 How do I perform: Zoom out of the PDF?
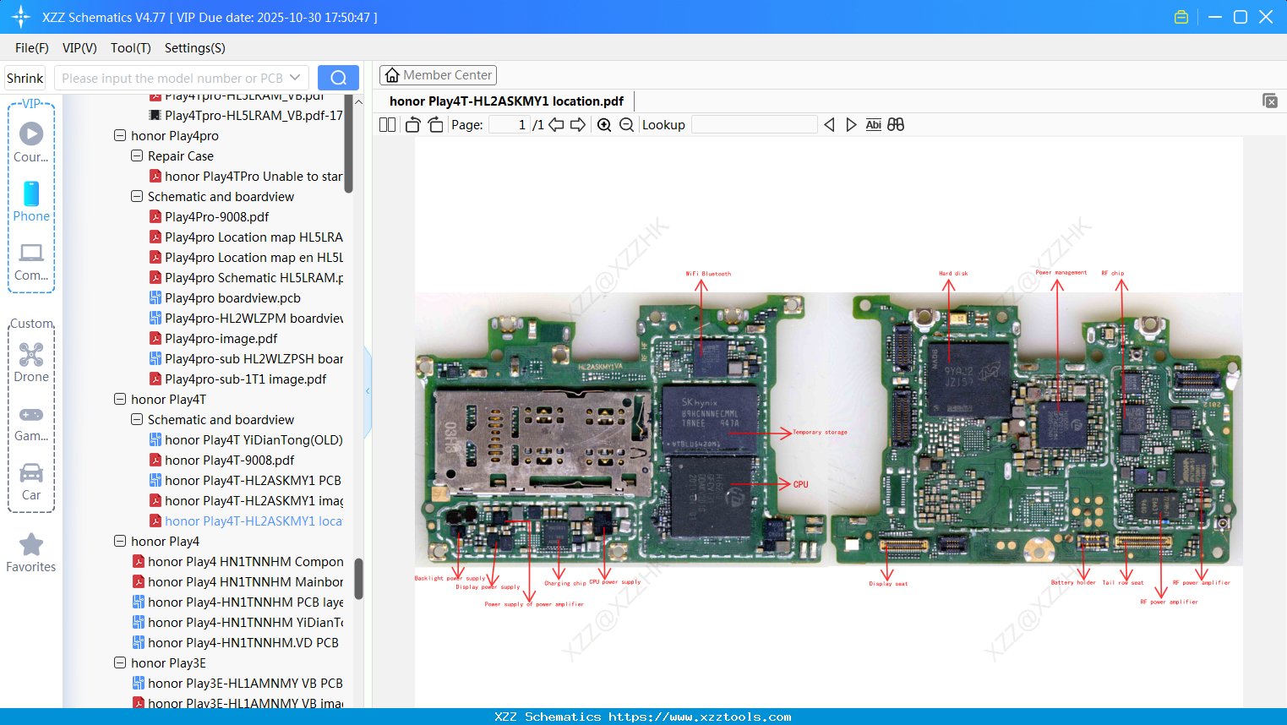(626, 125)
